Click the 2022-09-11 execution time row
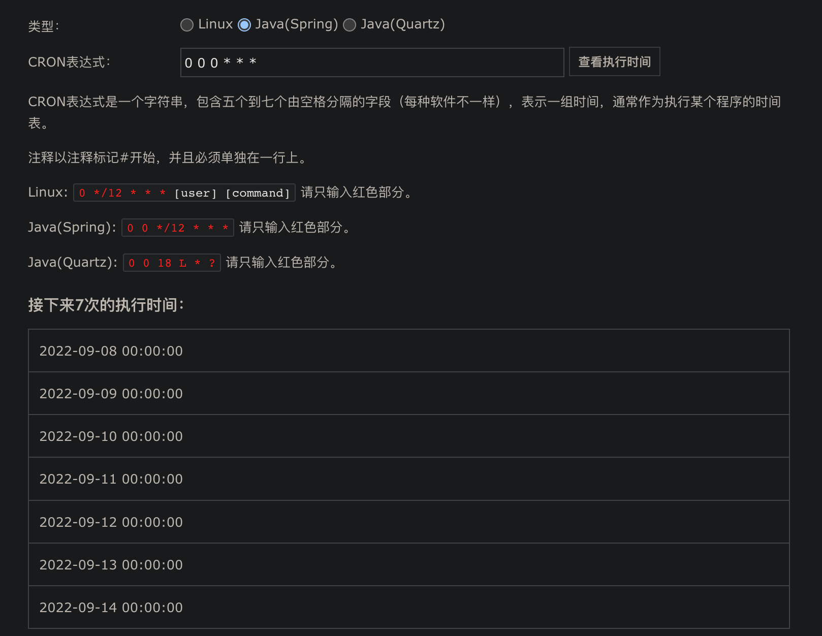Viewport: 822px width, 636px height. (x=408, y=479)
